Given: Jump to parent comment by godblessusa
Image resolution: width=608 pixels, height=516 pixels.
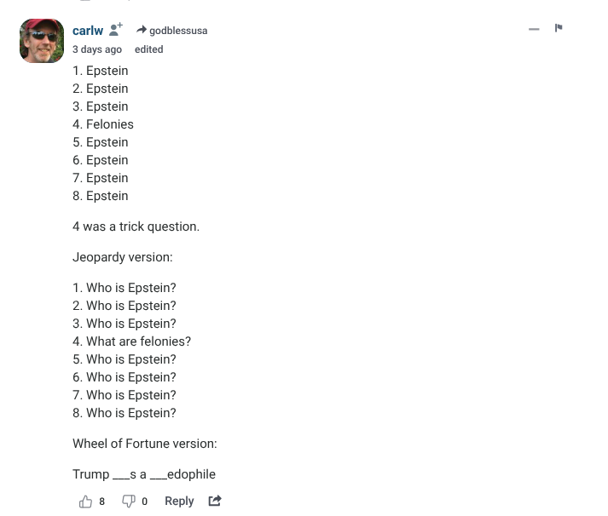Looking at the screenshot, I should [178, 31].
